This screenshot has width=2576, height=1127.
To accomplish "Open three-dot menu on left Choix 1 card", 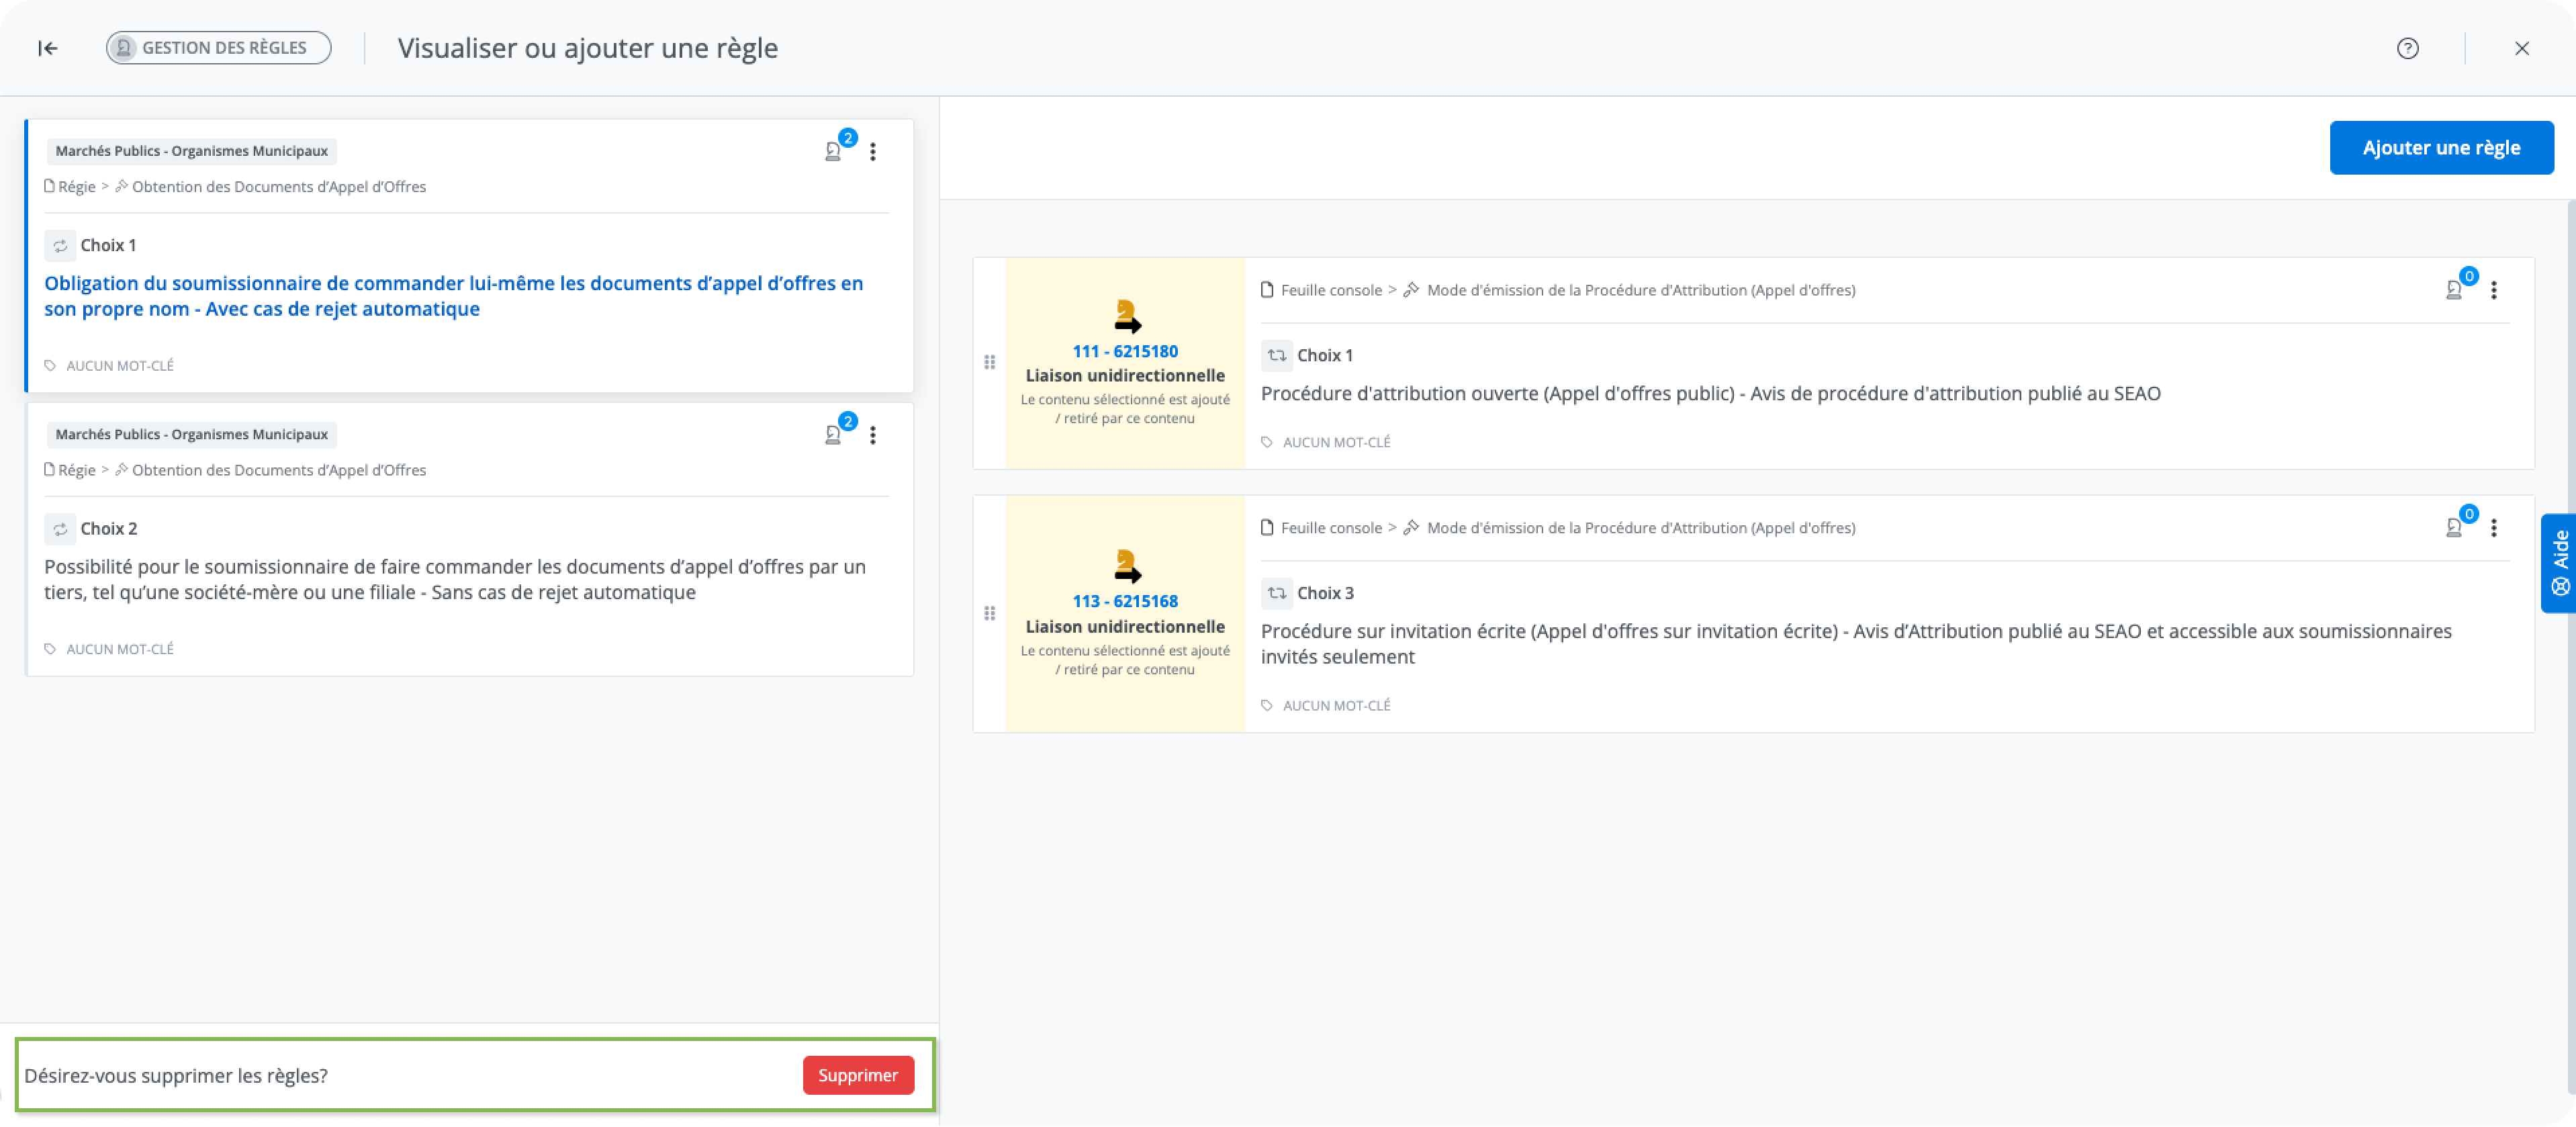I will pyautogui.click(x=873, y=151).
